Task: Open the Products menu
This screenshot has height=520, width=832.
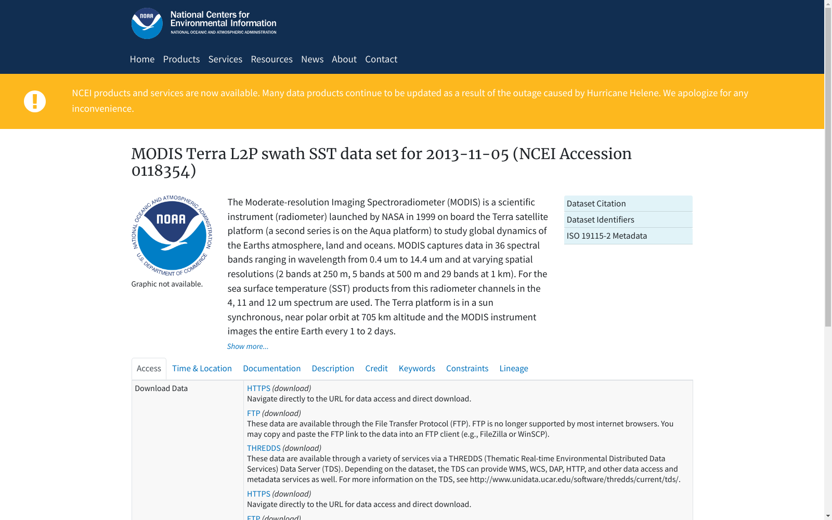Action: (181, 59)
